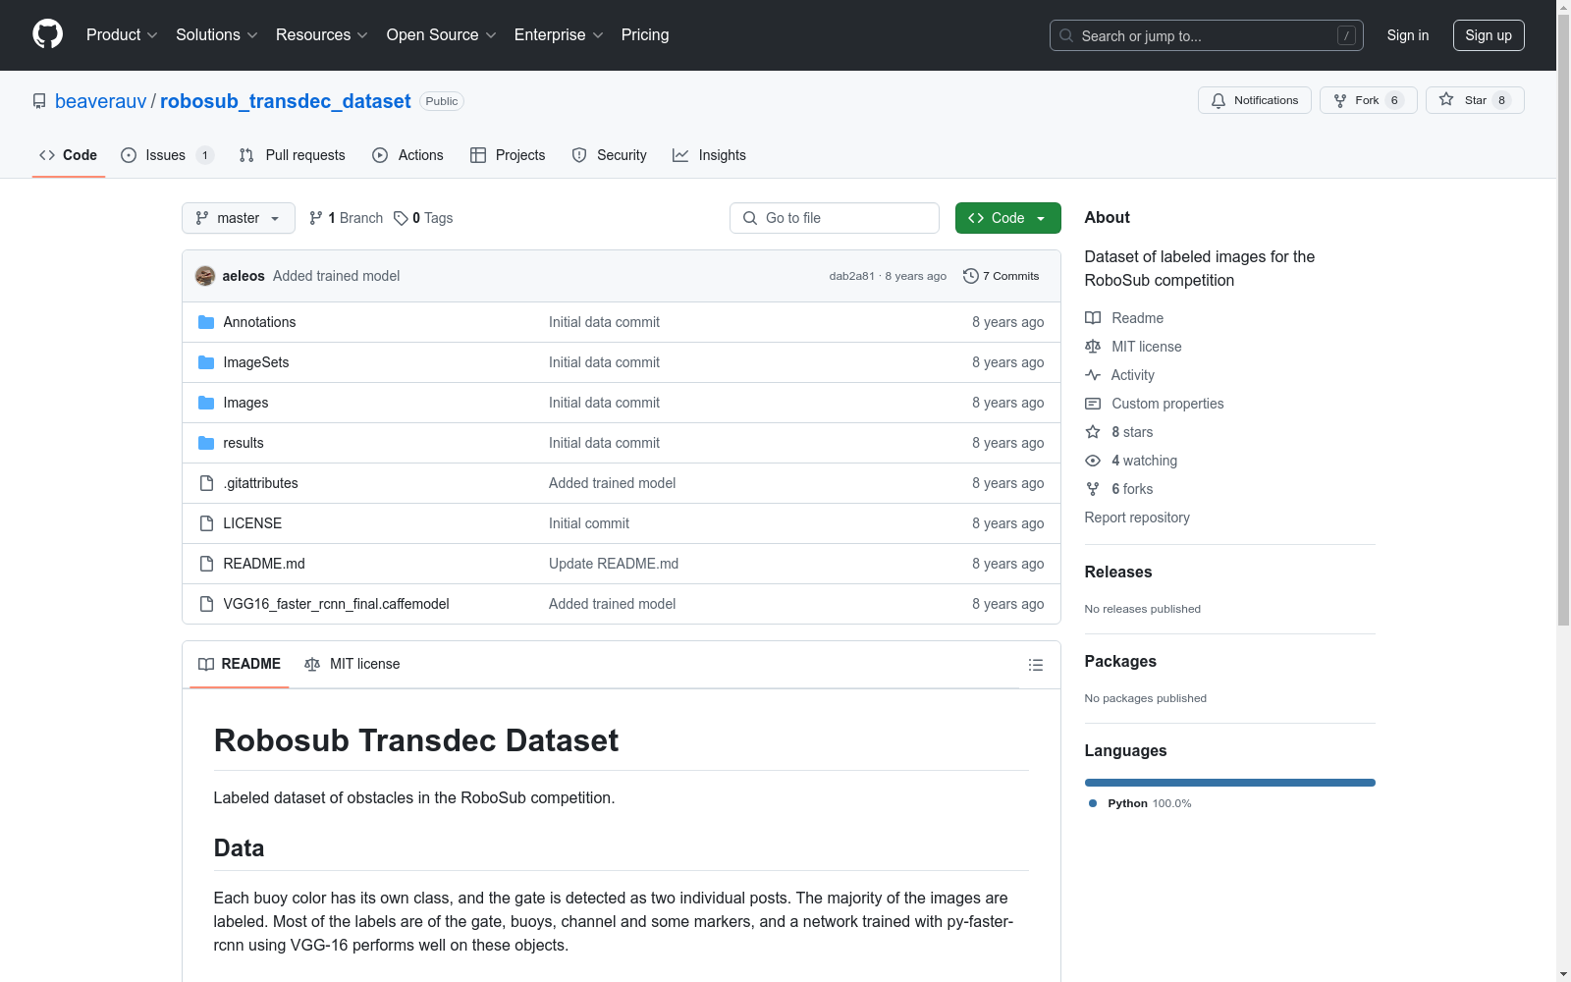Click the Sign in link
1571x982 pixels.
coord(1408,35)
